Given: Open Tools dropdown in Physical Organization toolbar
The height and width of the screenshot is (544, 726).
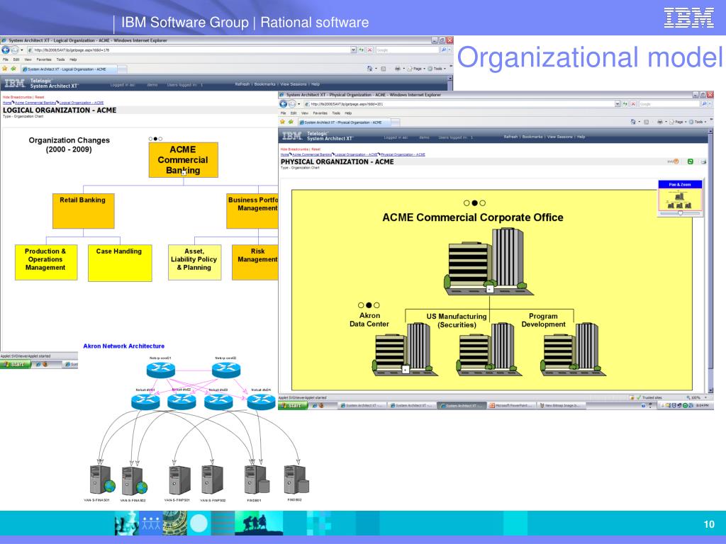Looking at the screenshot, I should (x=698, y=122).
